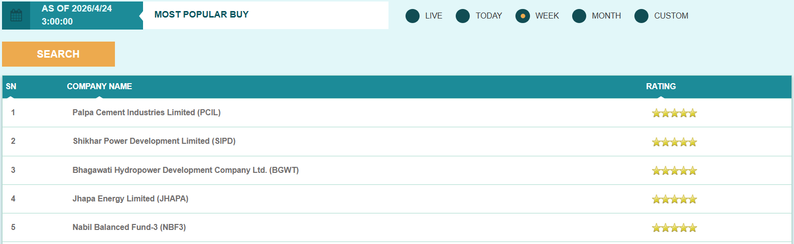Click the star rating for Jhapa Energy
This screenshot has height=244, width=794.
tap(674, 199)
